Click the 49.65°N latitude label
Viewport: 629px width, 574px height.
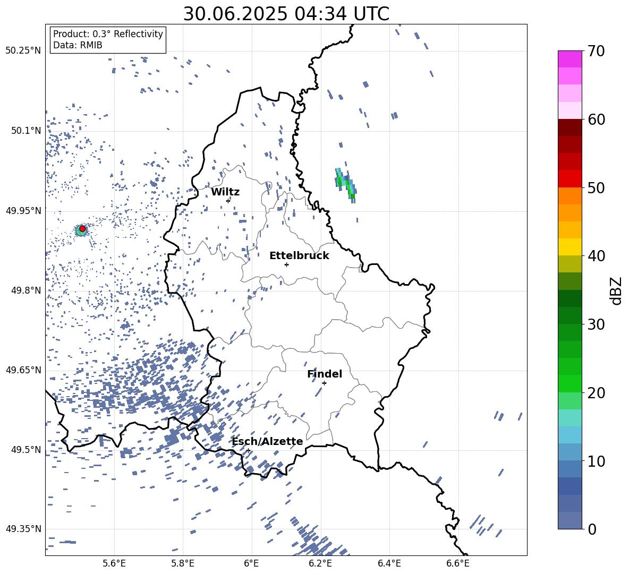point(23,370)
